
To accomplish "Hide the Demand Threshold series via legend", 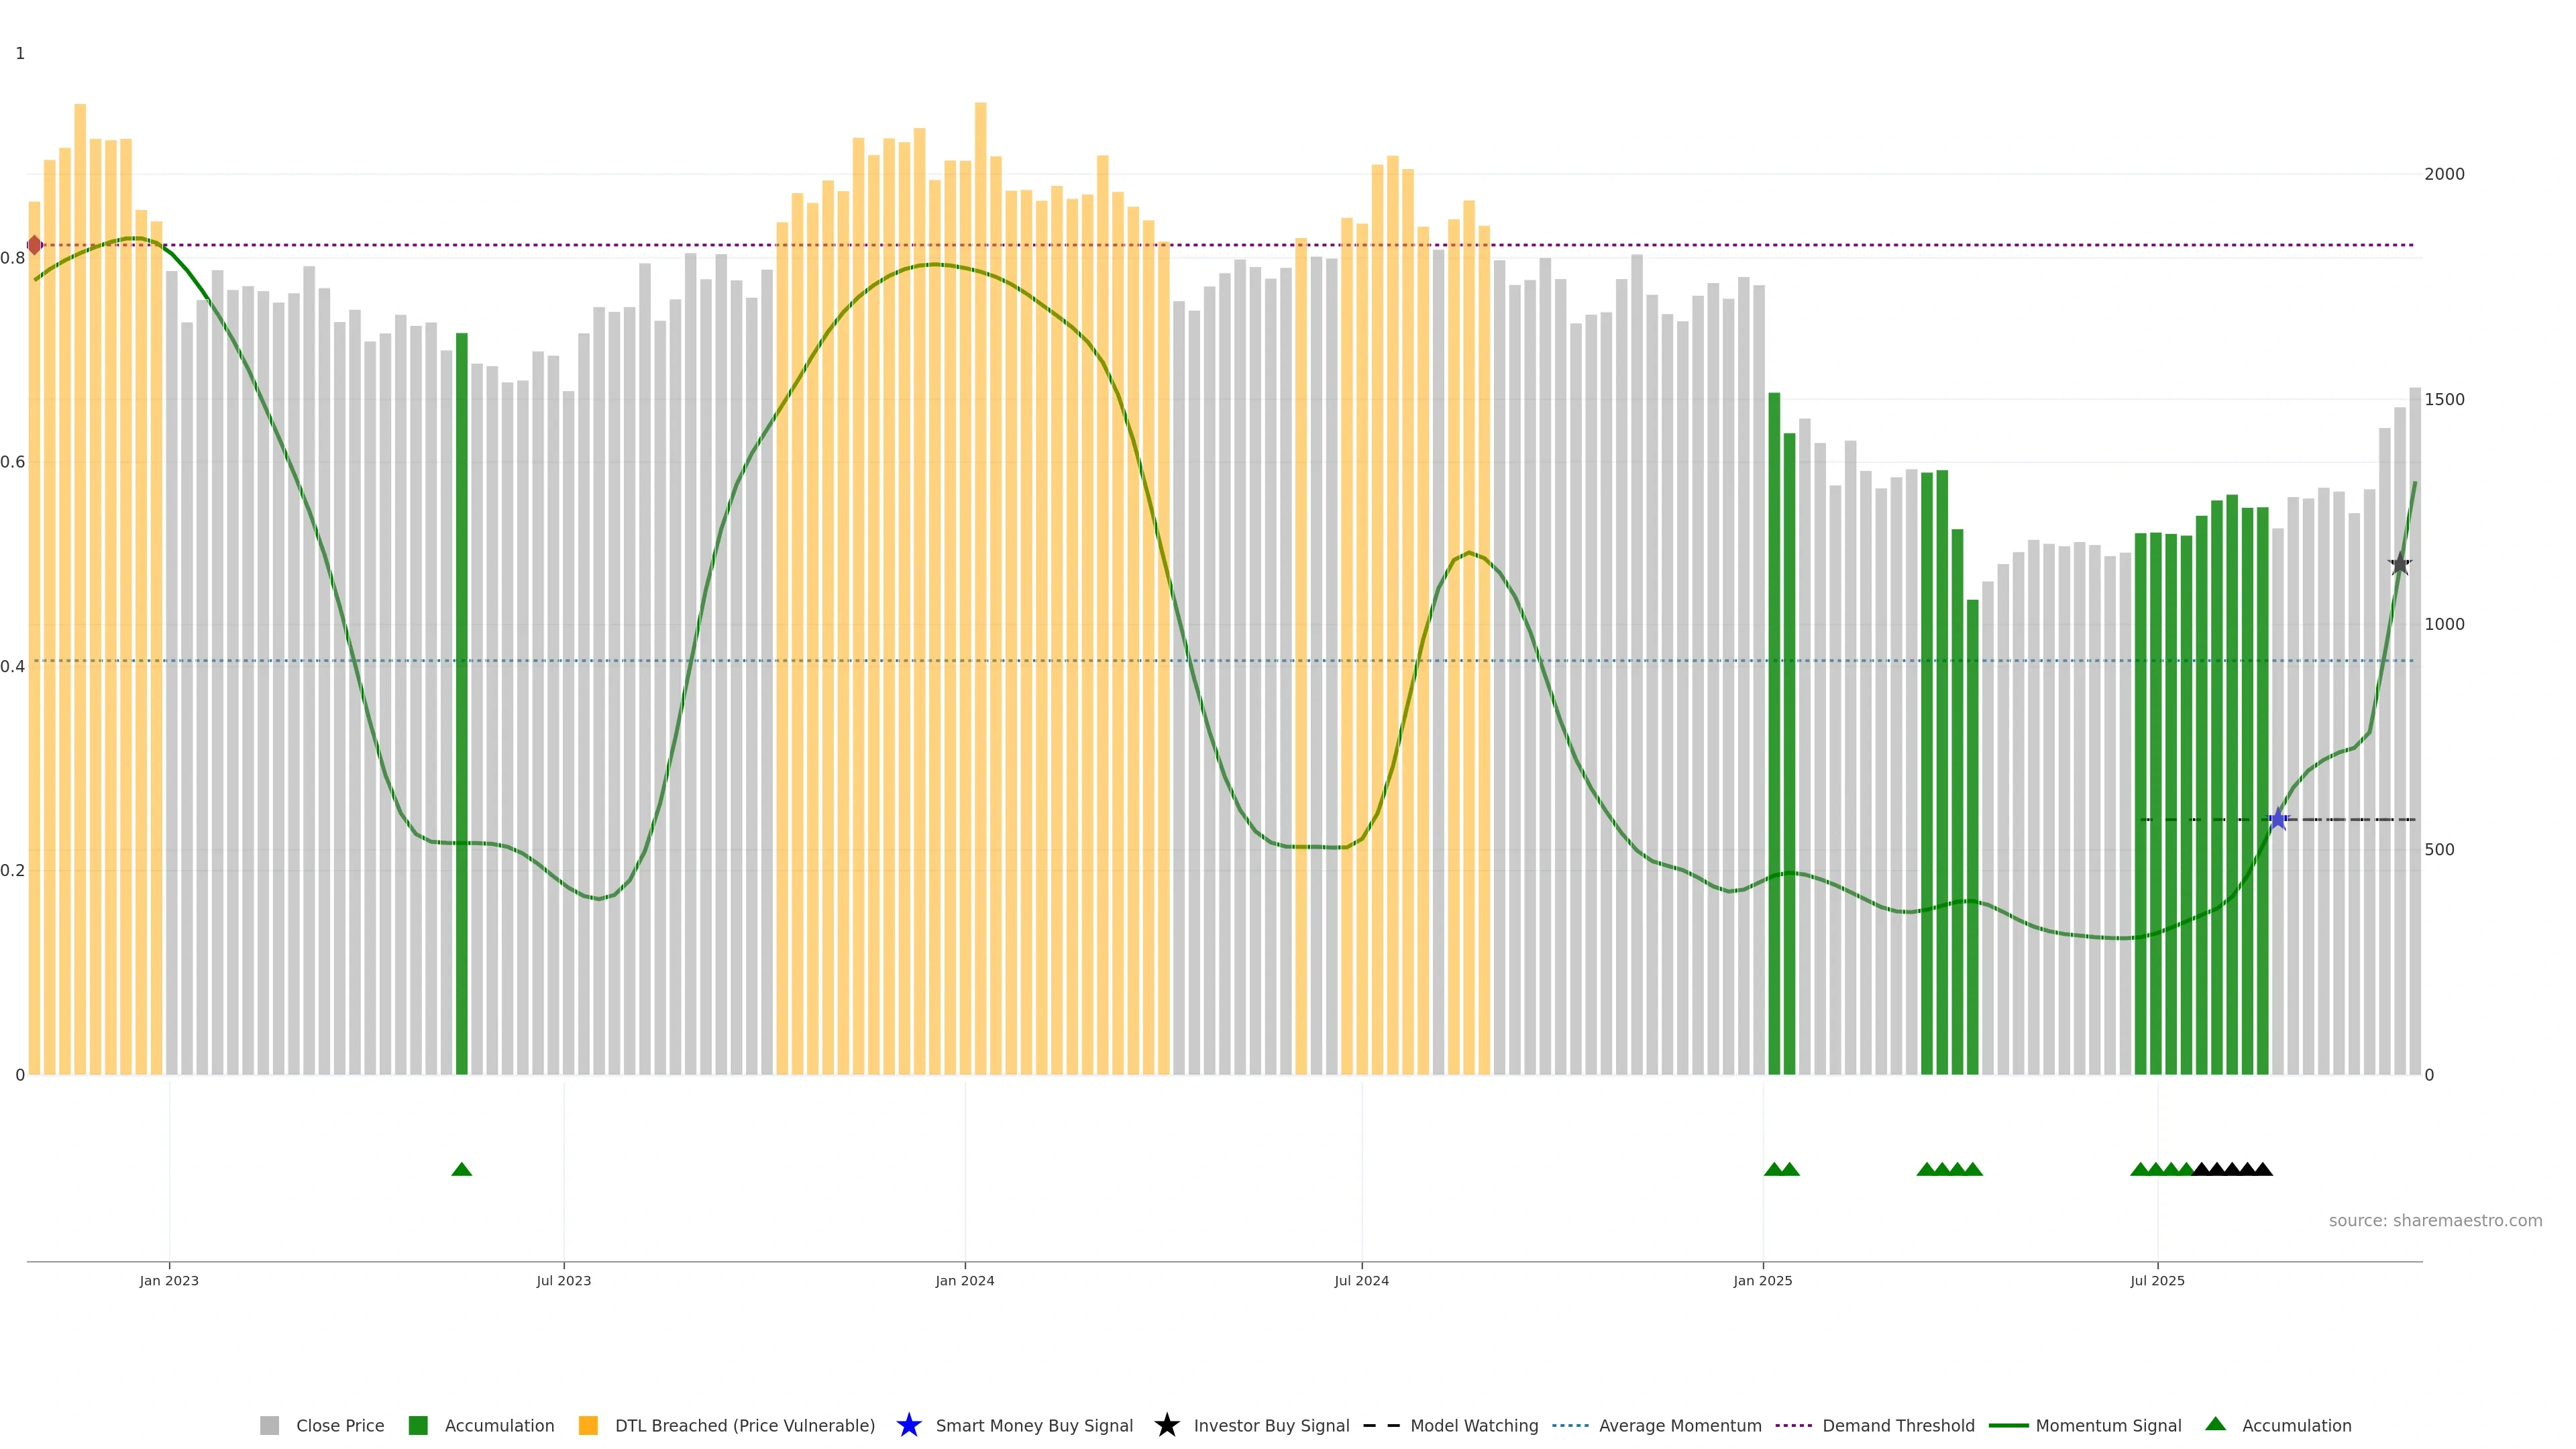I will tap(1898, 1425).
